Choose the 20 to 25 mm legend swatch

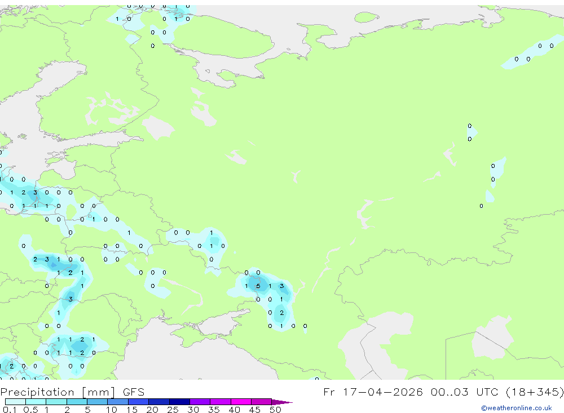click(159, 402)
